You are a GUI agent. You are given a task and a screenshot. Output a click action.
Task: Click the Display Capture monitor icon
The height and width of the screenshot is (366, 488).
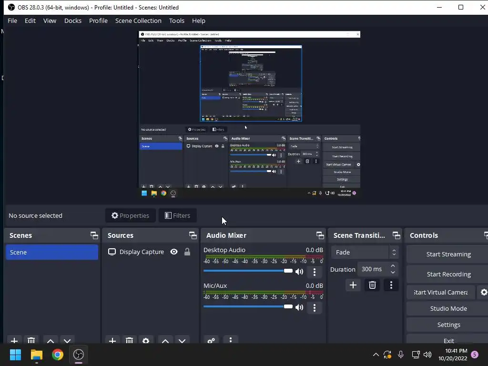click(x=112, y=252)
